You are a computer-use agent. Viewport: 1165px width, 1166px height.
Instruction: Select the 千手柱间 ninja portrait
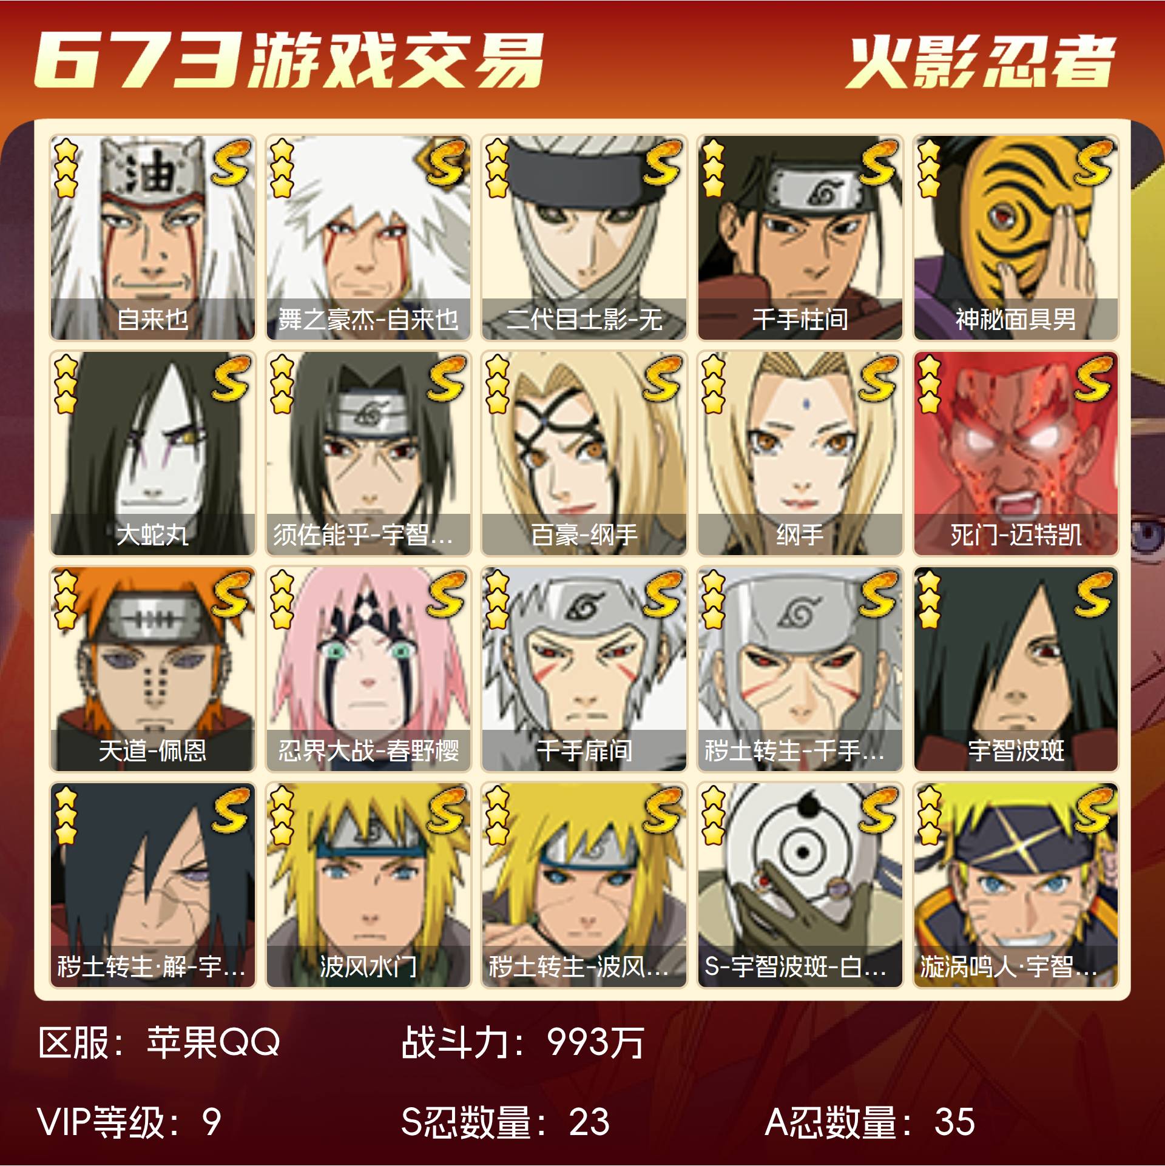point(800,237)
